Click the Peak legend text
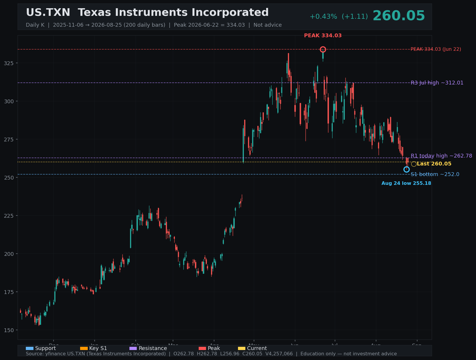476x360 pixels. 214,349
